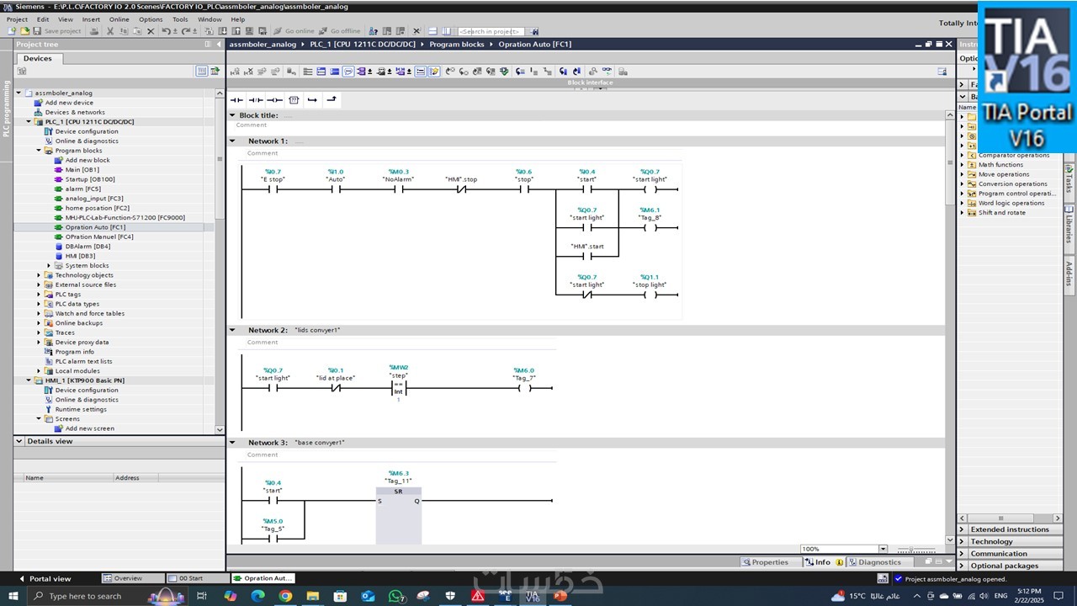This screenshot has height=606, width=1077.
Task: Click the Go offline button
Action: [x=340, y=31]
